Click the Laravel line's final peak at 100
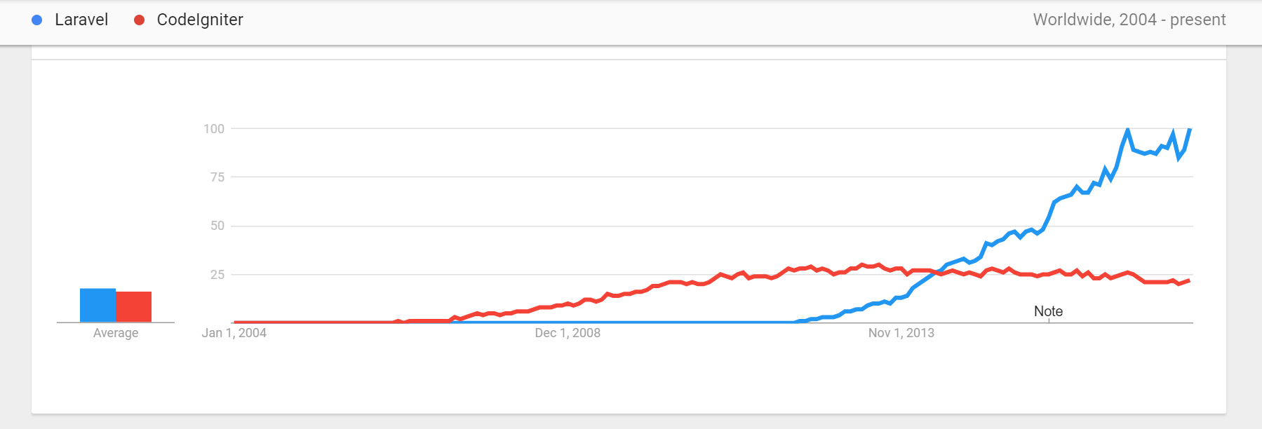Viewport: 1262px width, 429px height. pos(1190,130)
